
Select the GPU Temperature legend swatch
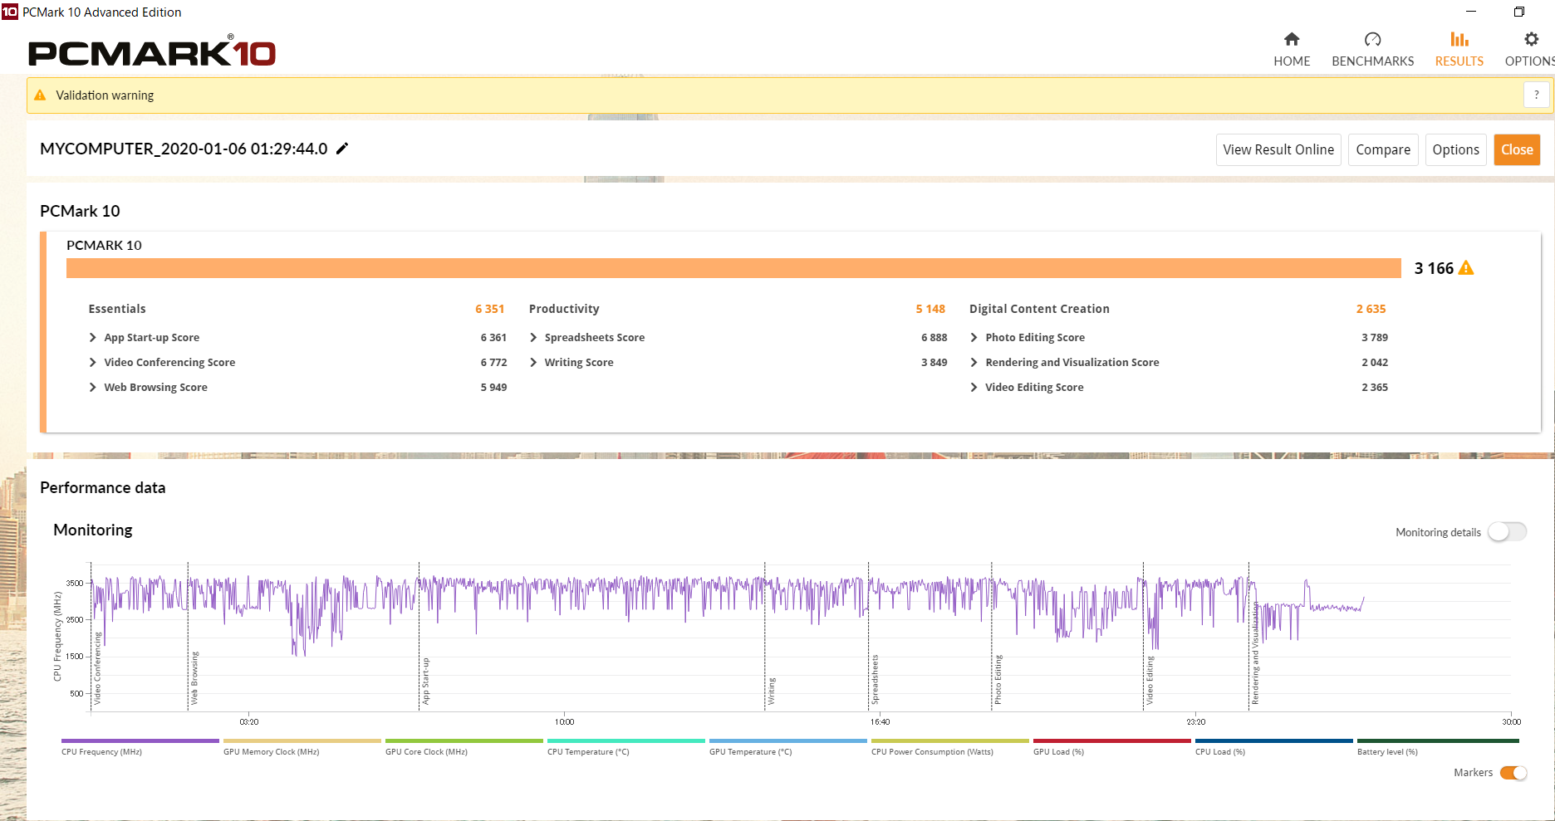tap(788, 740)
